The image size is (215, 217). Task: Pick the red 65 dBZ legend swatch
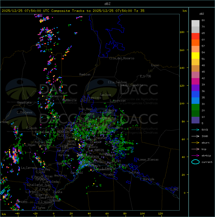(x=195, y=36)
